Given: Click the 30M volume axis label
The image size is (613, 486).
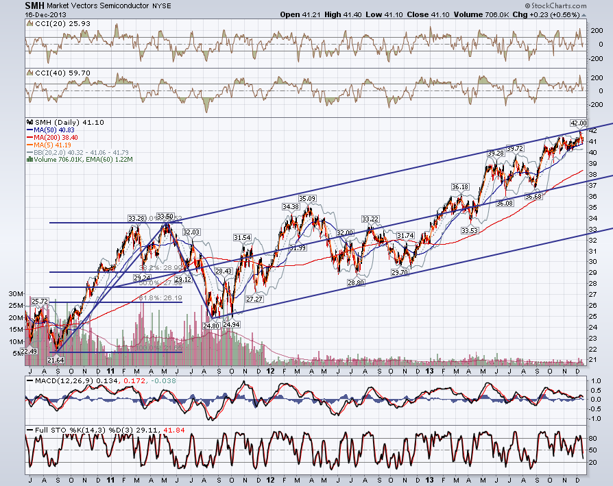Looking at the screenshot, I should pos(16,293).
